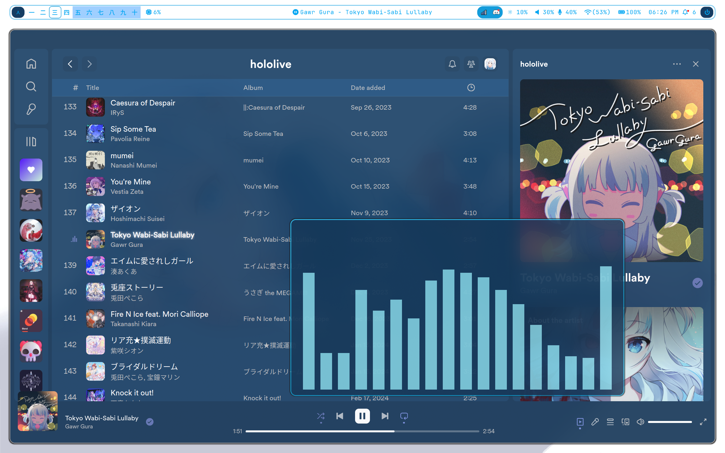Click the notification bell in the header
Image resolution: width=725 pixels, height=453 pixels.
pos(452,64)
